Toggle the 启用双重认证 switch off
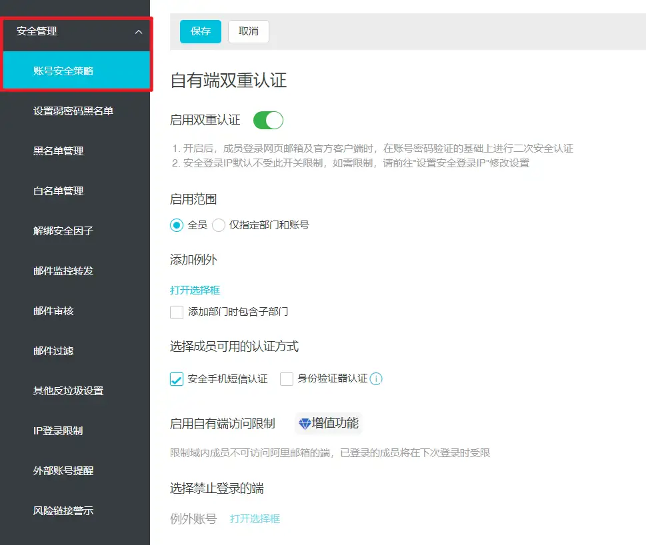646x545 pixels. point(268,121)
